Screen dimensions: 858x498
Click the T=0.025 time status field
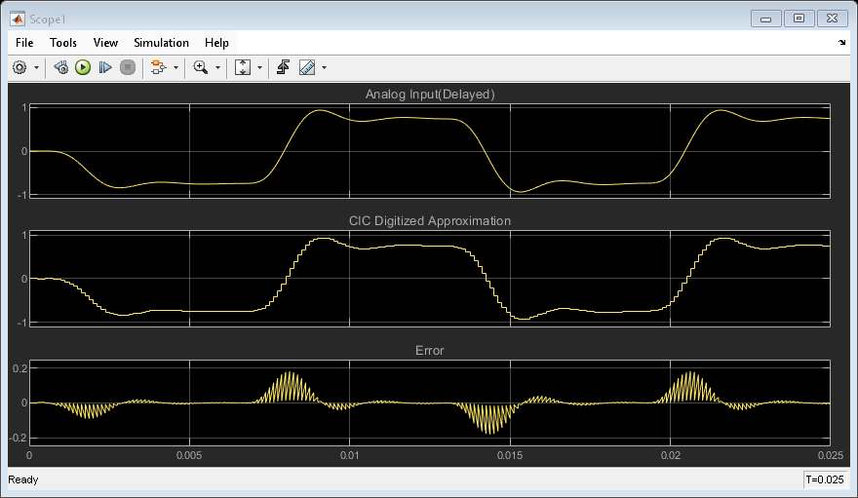825,479
